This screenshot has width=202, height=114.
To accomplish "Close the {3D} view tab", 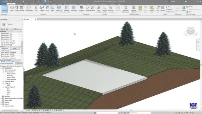I will coord(36,19).
